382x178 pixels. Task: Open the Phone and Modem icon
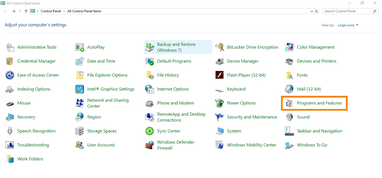click(x=150, y=103)
